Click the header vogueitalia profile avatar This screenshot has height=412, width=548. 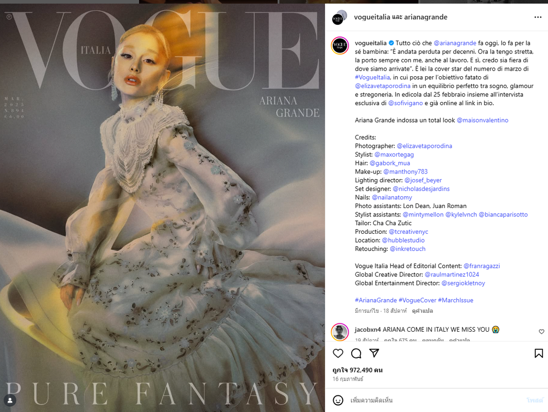(x=339, y=18)
